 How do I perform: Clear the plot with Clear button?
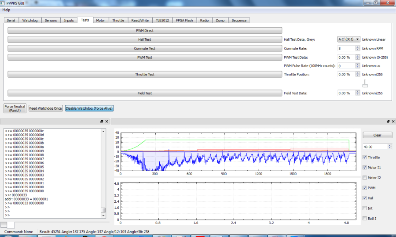(x=377, y=135)
